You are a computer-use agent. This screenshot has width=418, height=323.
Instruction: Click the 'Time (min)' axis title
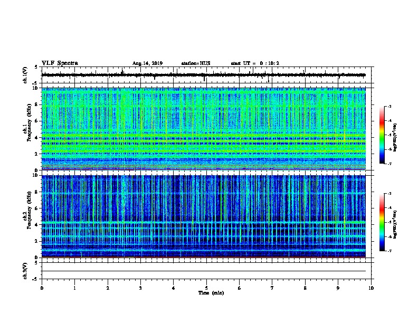[211, 293]
